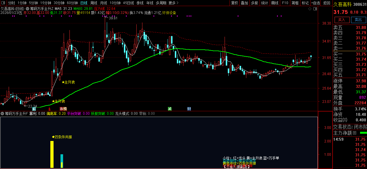
Task: Switch to 年线 yearly chart
Action: pyautogui.click(x=150, y=3)
